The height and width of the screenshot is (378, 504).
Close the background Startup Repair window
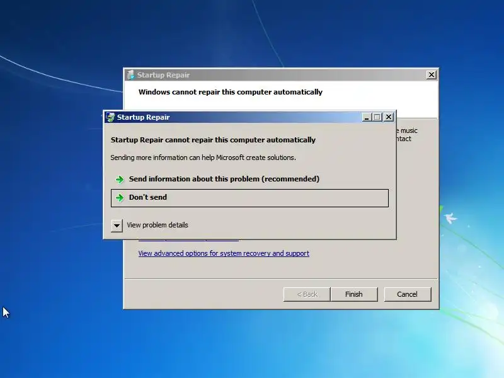pos(431,75)
